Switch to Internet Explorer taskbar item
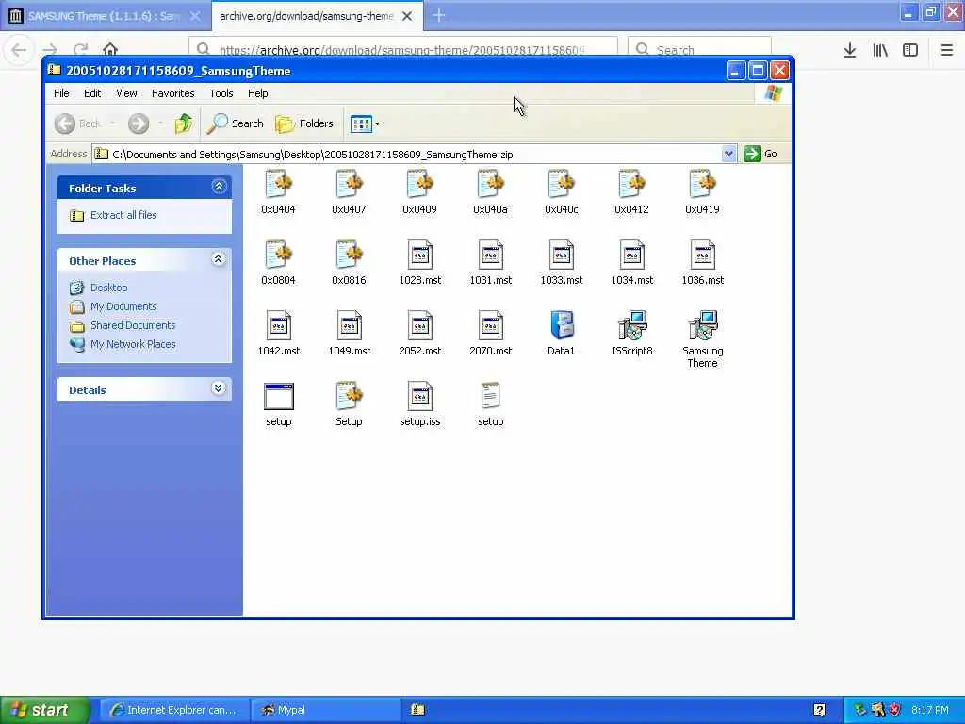 click(x=174, y=710)
